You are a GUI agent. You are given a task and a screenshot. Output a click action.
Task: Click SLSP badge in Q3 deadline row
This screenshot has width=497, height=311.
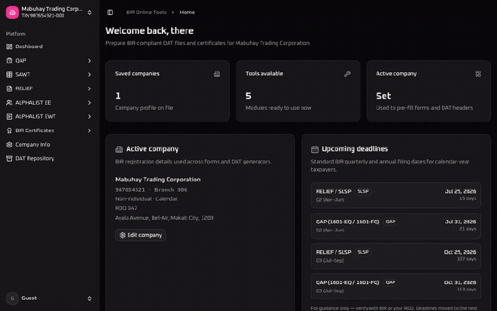[x=363, y=252]
